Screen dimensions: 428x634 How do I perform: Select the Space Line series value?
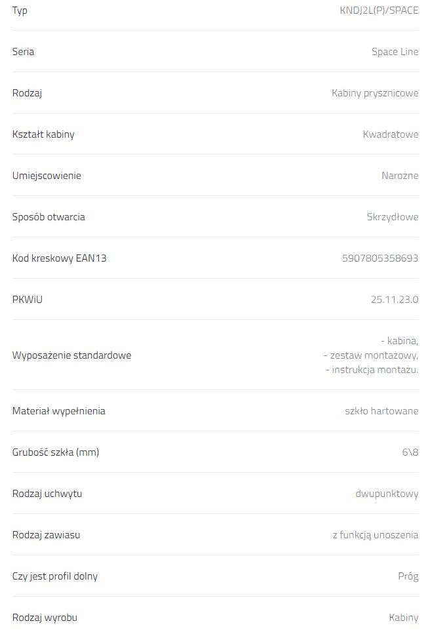pos(395,52)
